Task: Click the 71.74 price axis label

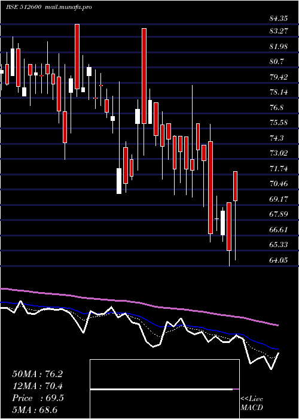Action: click(x=279, y=169)
